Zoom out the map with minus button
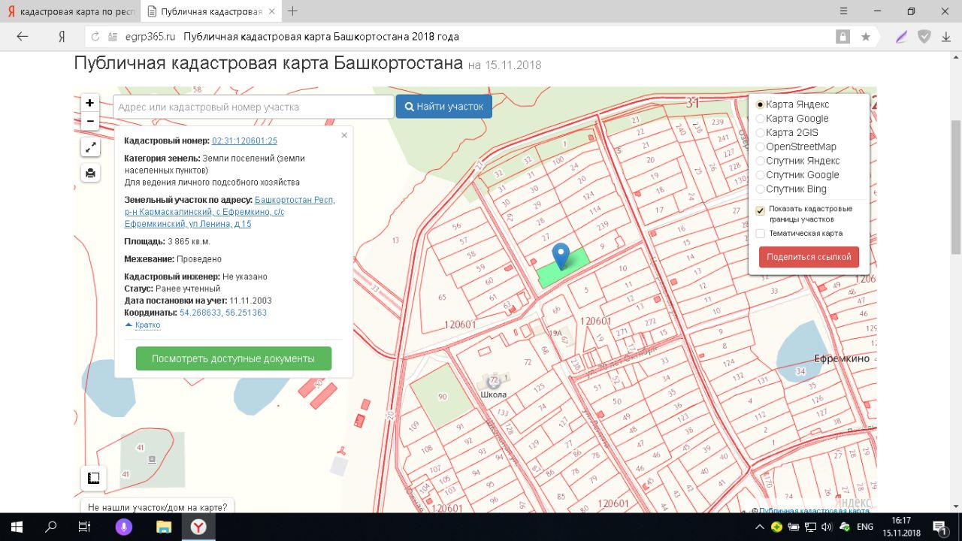This screenshot has width=962, height=541. tap(90, 121)
